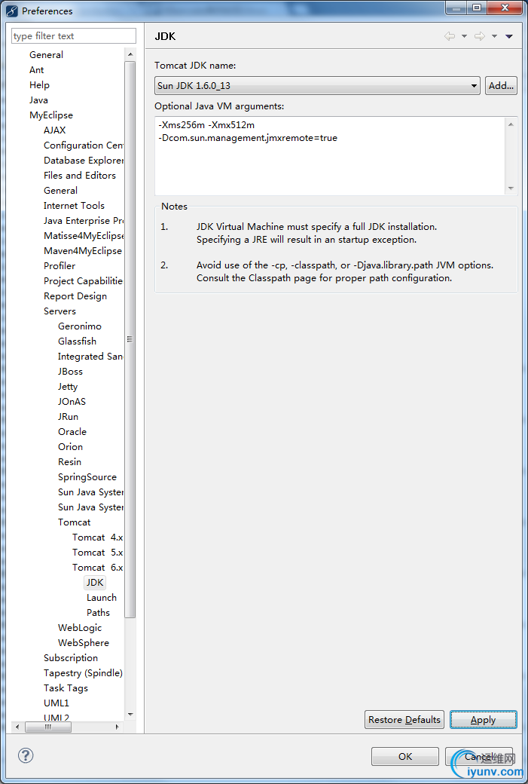The width and height of the screenshot is (528, 784).
Task: Select the Tomcat 4.x node
Action: pyautogui.click(x=97, y=537)
